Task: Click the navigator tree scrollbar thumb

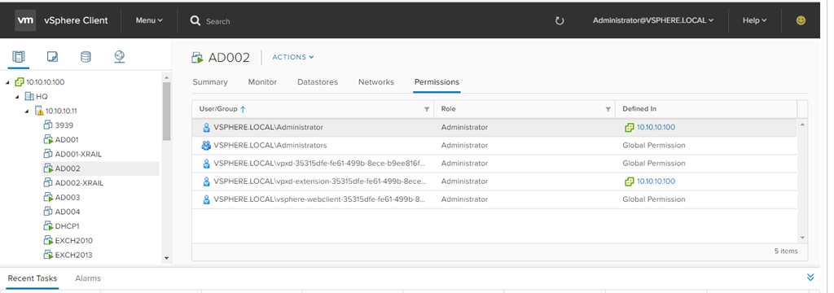Action: click(x=166, y=112)
